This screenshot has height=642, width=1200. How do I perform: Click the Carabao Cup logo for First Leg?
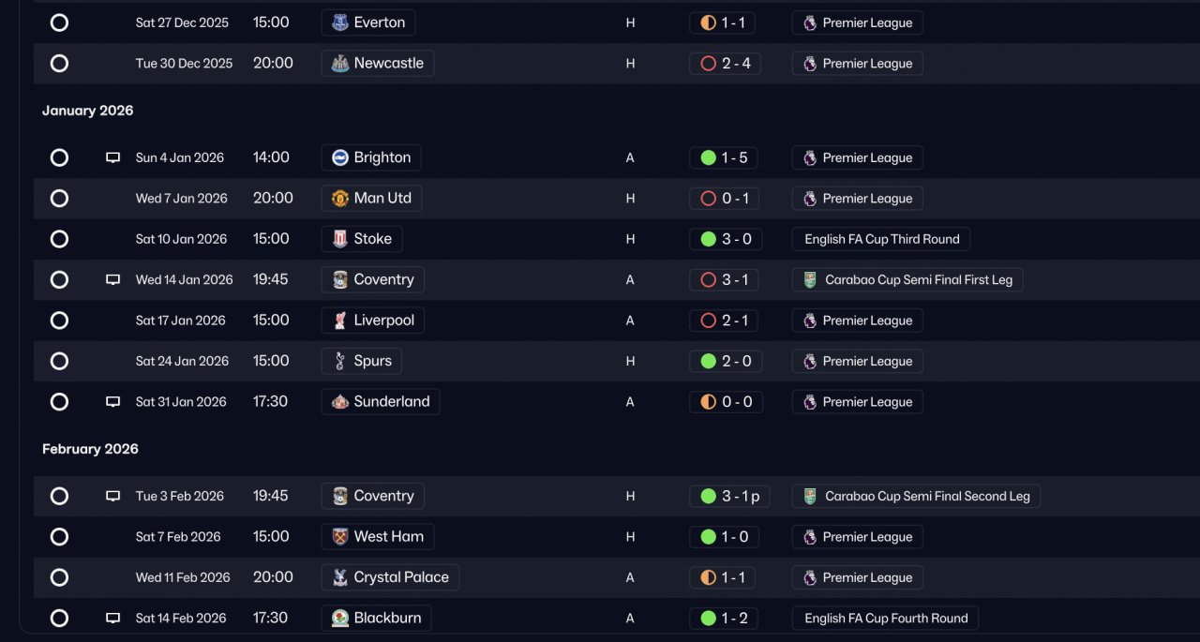810,279
